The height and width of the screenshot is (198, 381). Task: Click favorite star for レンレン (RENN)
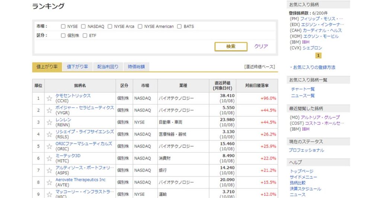[49, 122]
